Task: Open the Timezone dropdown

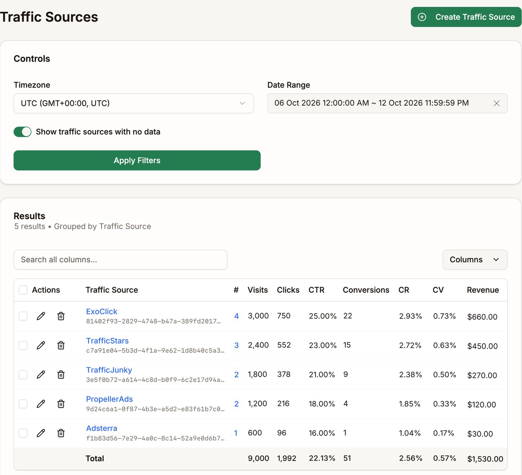Action: click(x=134, y=103)
